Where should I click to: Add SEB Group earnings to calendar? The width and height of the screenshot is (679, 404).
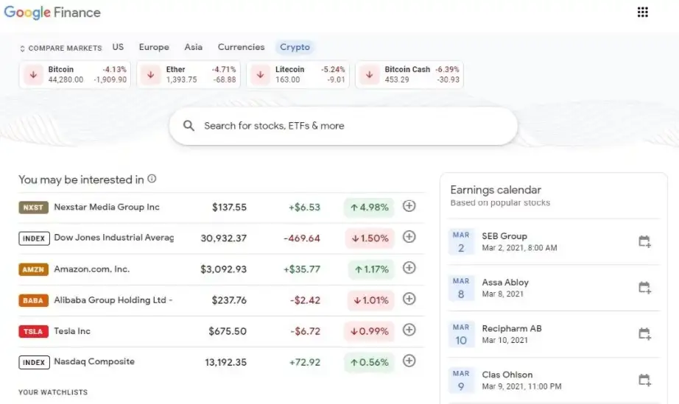645,241
